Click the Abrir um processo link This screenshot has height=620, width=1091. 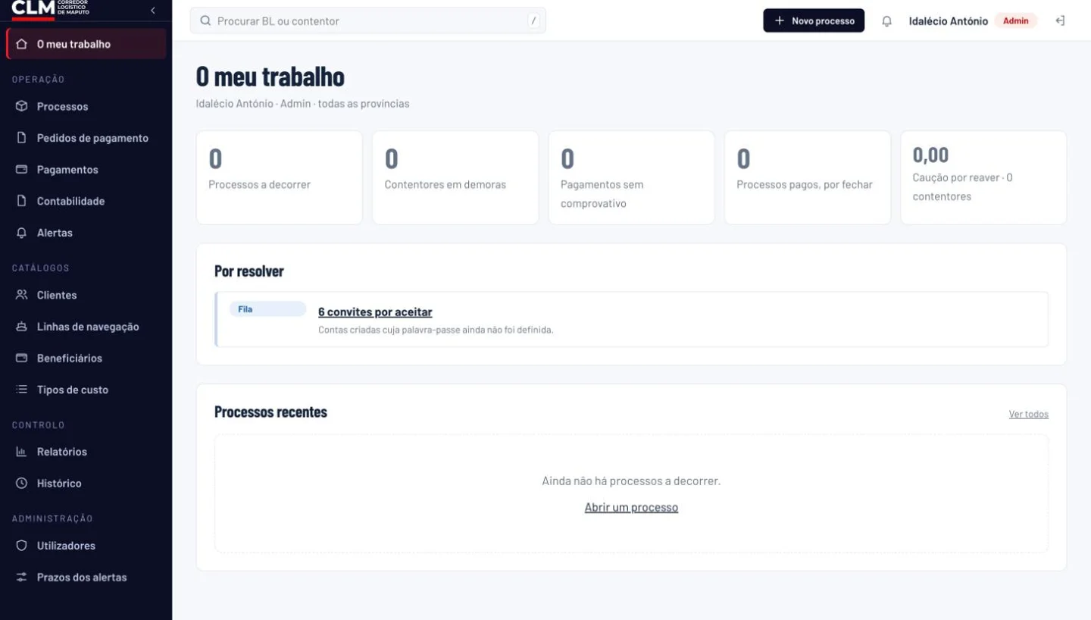pyautogui.click(x=631, y=508)
